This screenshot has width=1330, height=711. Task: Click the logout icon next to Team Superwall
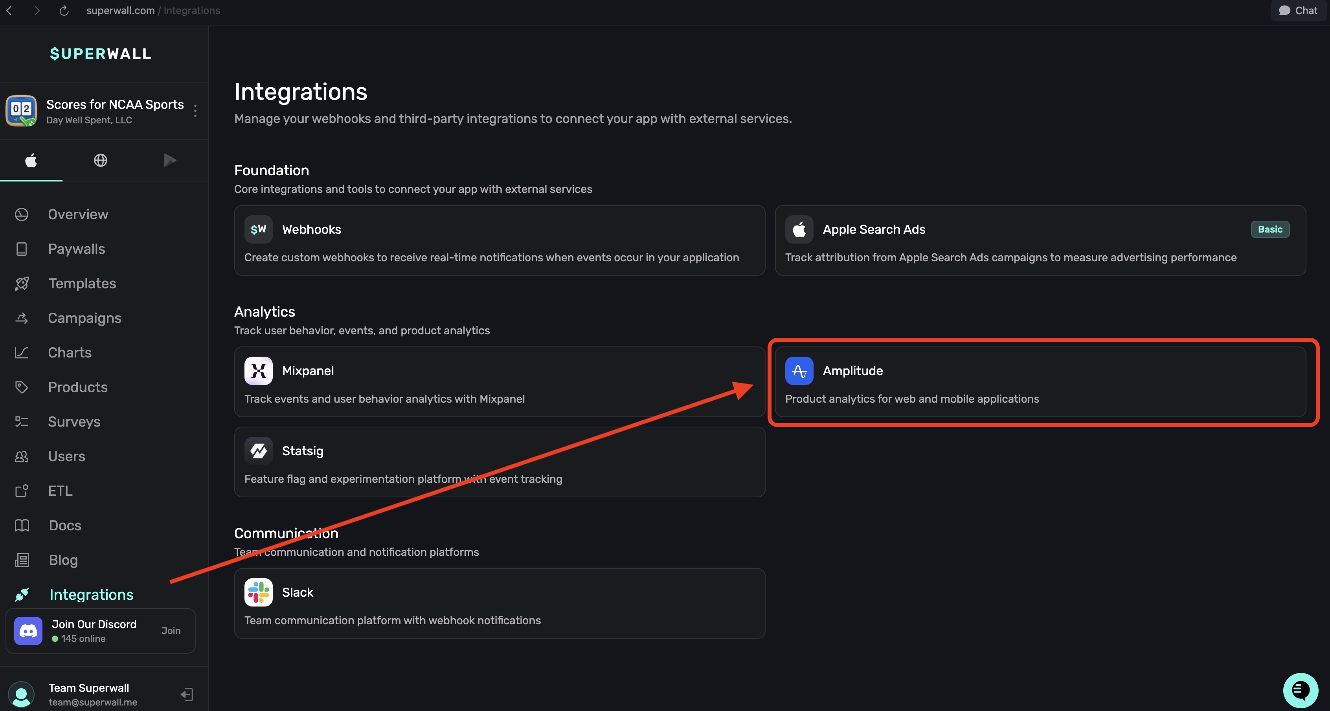[187, 694]
